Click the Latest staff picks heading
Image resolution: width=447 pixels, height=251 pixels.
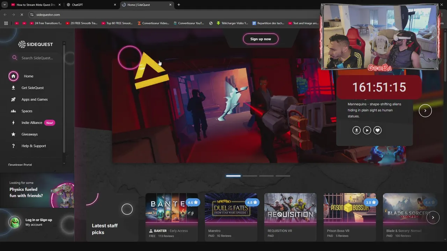(x=105, y=229)
